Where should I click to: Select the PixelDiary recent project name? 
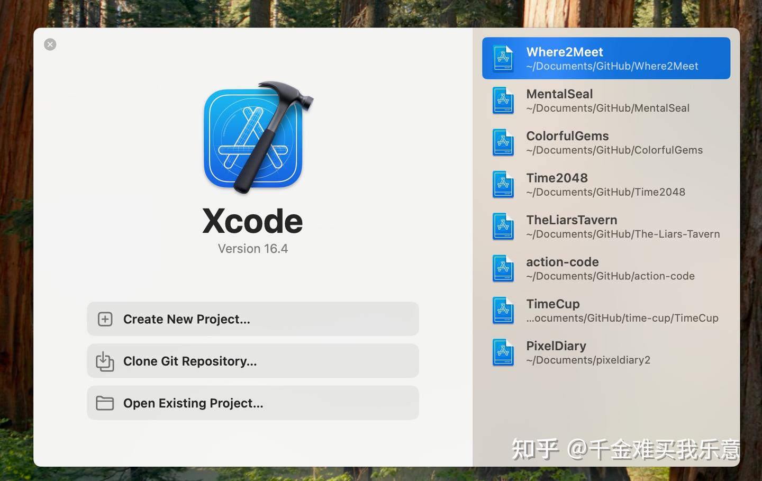pos(556,346)
